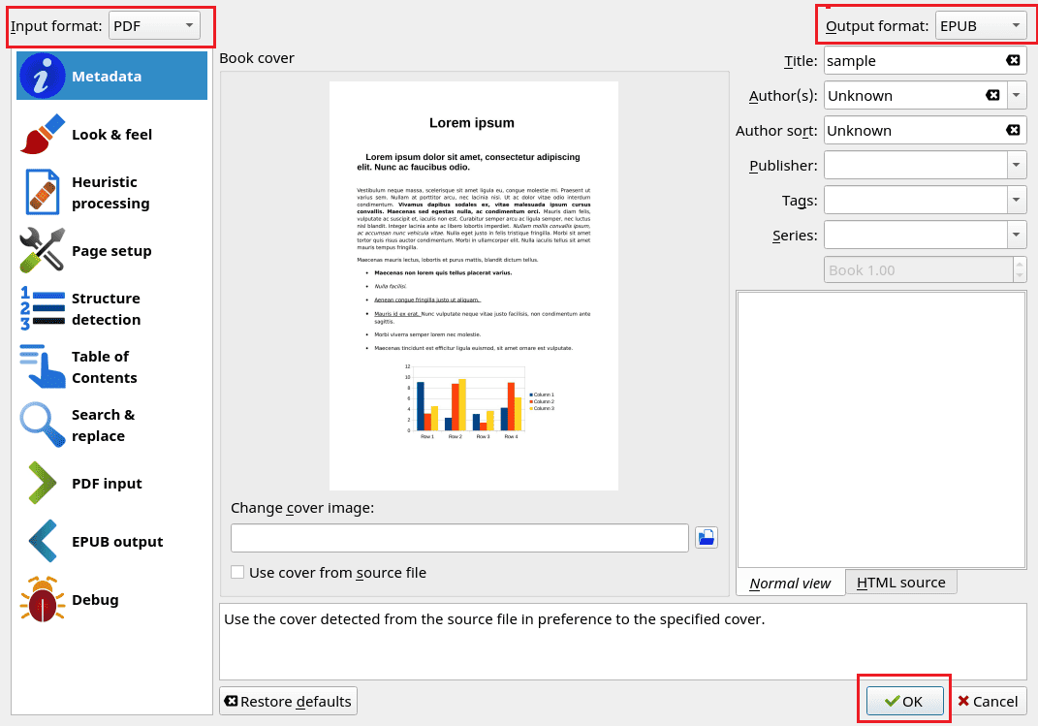
Task: Expand the Tags dropdown
Action: [x=1016, y=200]
